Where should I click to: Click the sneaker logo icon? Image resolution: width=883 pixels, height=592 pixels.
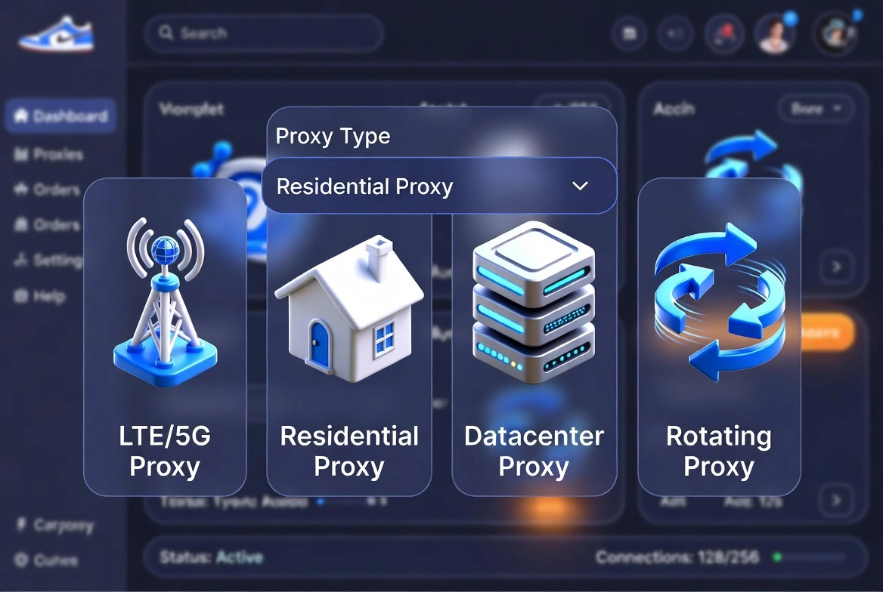(x=56, y=34)
